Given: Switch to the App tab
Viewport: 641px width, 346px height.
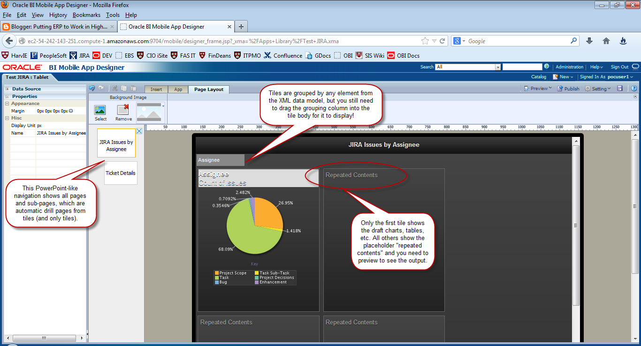Looking at the screenshot, I should point(178,89).
